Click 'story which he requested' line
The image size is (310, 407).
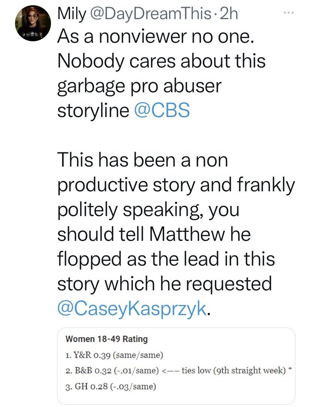pyautogui.click(x=165, y=284)
